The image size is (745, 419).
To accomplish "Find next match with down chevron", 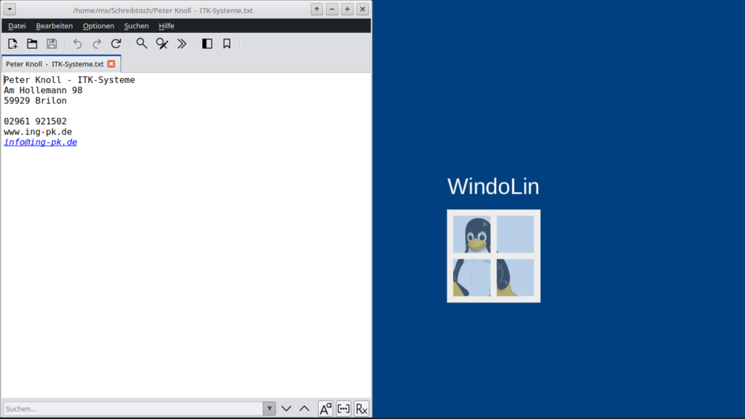I will (286, 409).
